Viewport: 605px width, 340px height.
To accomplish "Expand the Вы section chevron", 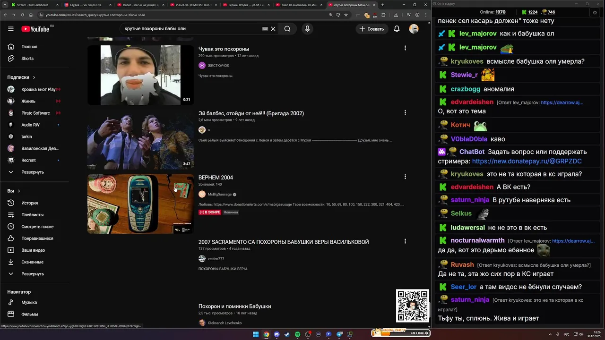I will click(x=19, y=191).
